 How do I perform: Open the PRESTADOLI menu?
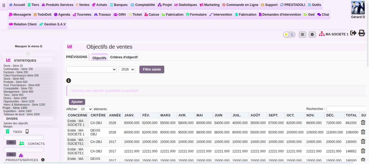click(x=293, y=5)
